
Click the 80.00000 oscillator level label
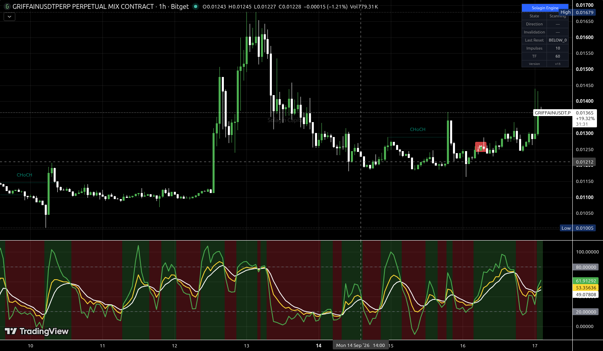pyautogui.click(x=586, y=267)
